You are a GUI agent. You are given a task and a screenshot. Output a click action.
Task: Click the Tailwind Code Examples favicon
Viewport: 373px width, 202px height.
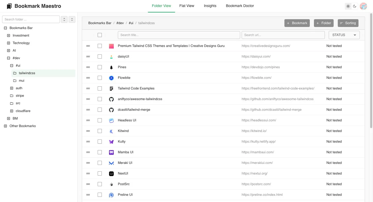(111, 88)
